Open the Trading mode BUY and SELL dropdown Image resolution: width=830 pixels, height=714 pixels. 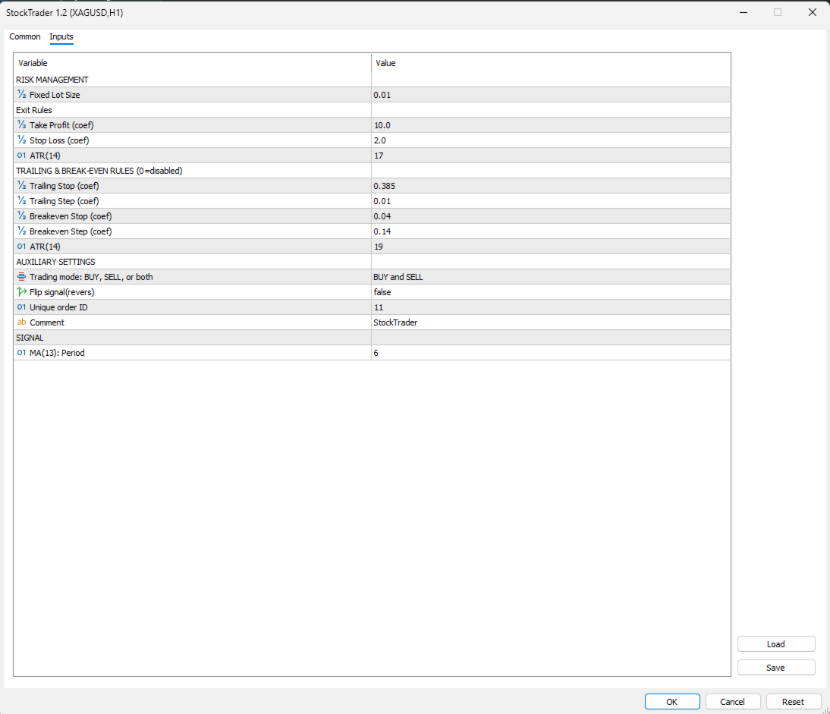pos(551,277)
